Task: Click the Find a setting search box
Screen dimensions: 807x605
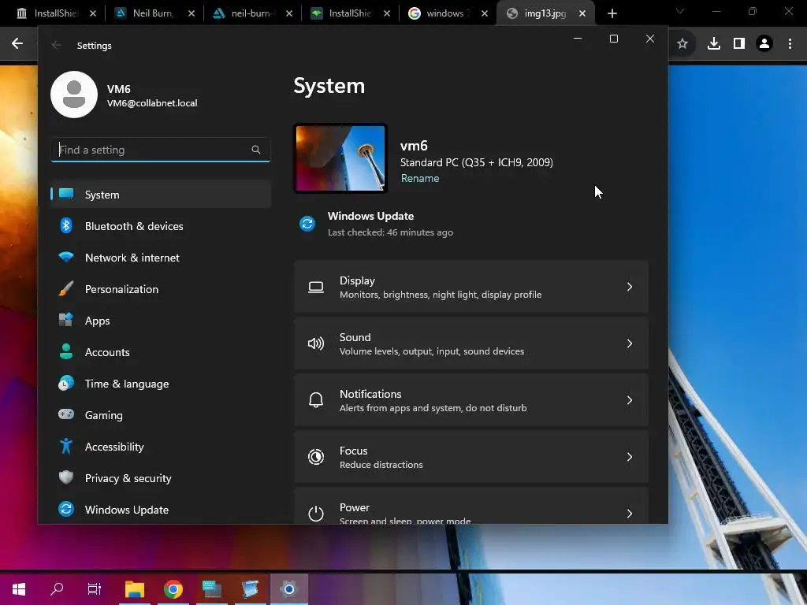Action: 161,150
